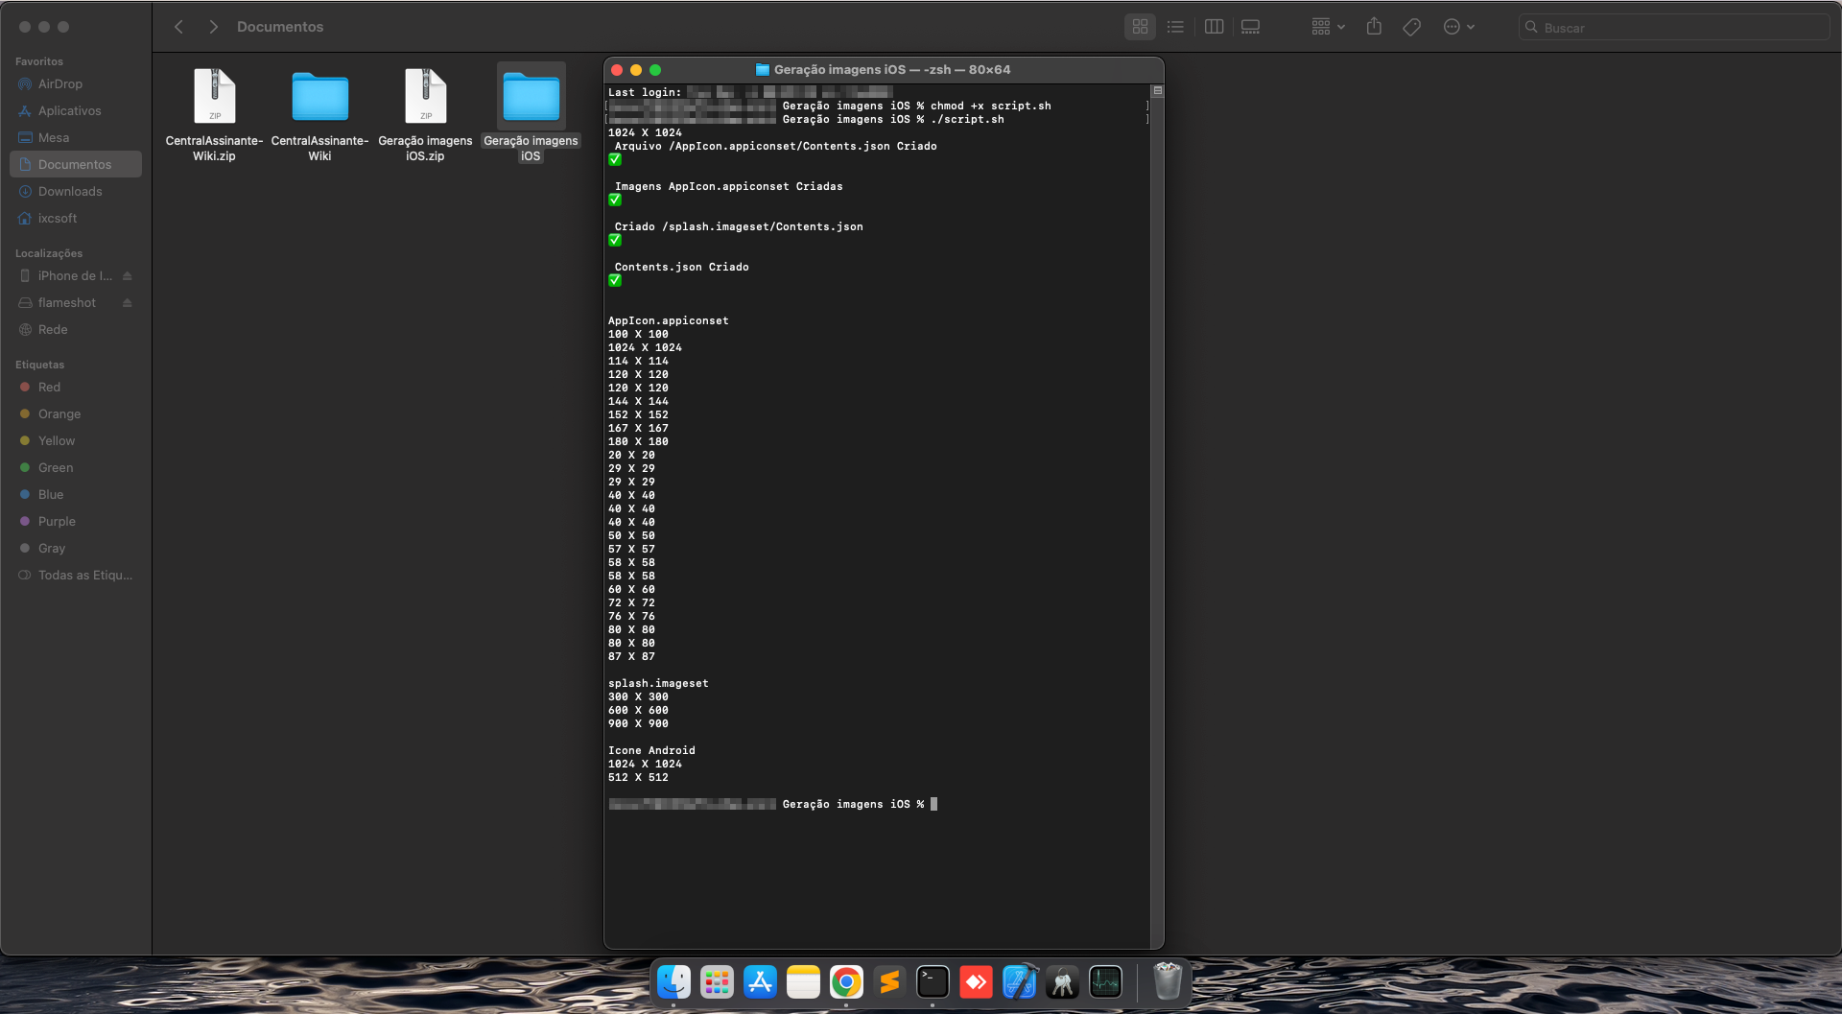Click the 'splash.imageset' heading line
The image size is (1842, 1014).
[658, 684]
